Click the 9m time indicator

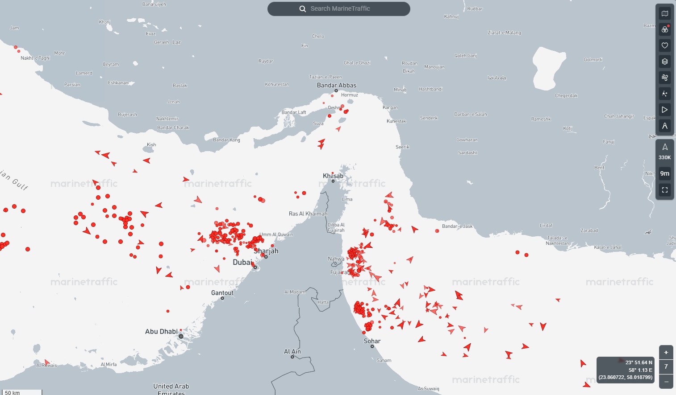click(664, 173)
